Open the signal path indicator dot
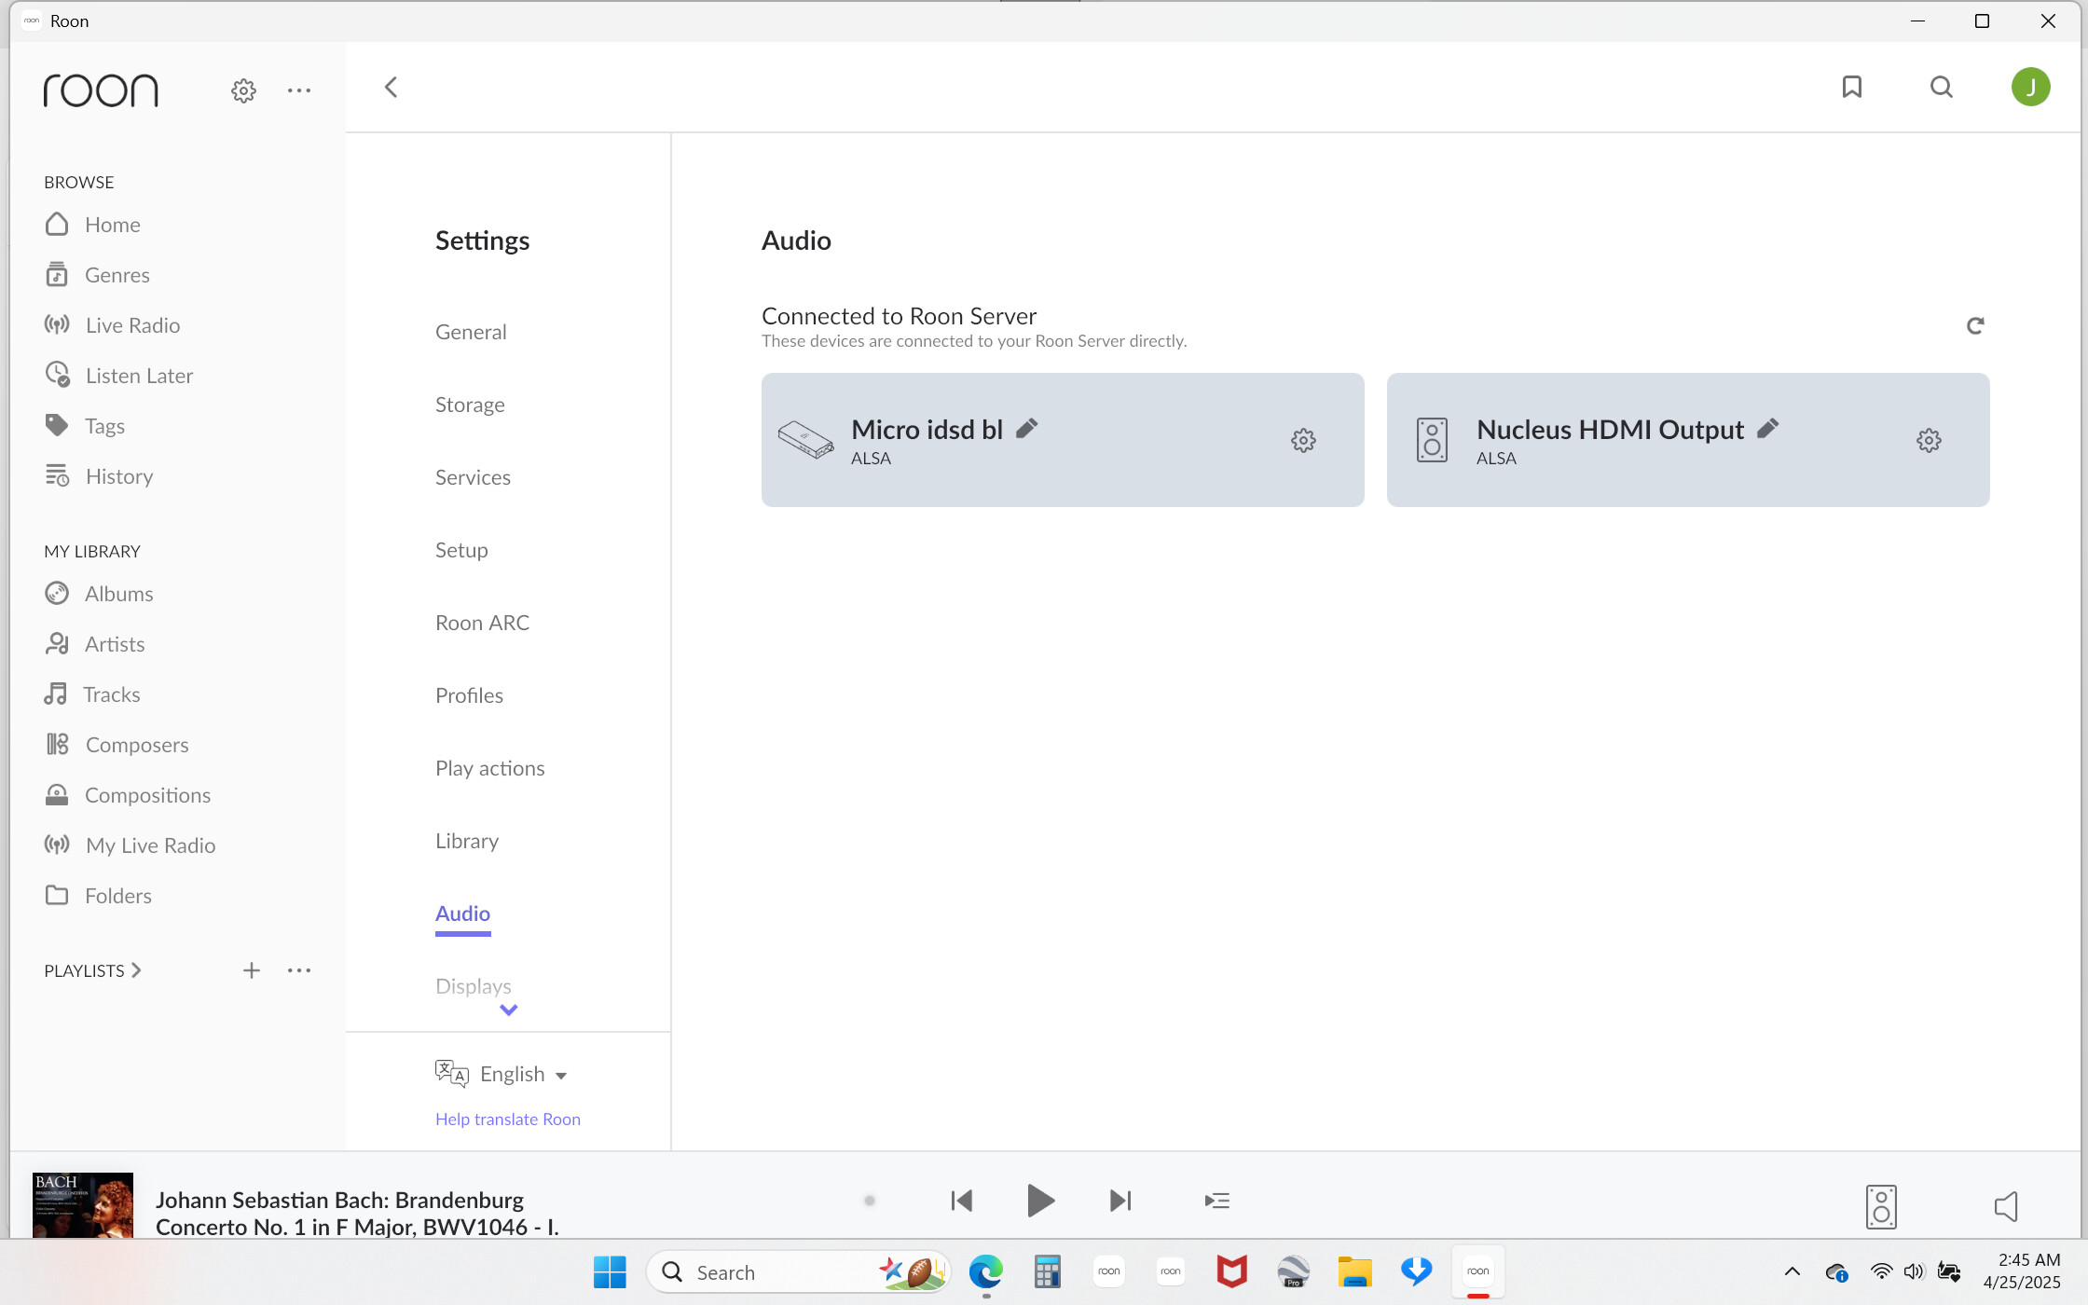The width and height of the screenshot is (2088, 1305). (x=870, y=1201)
